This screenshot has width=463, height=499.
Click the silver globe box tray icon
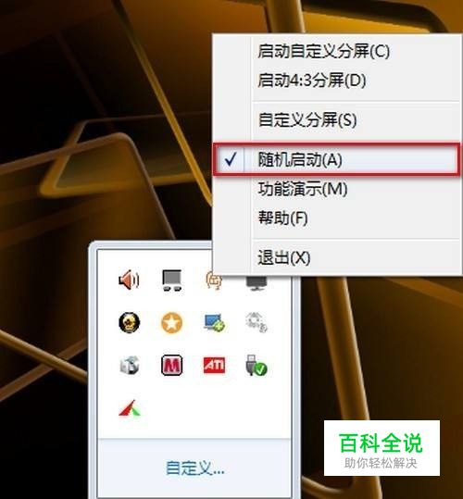[130, 366]
